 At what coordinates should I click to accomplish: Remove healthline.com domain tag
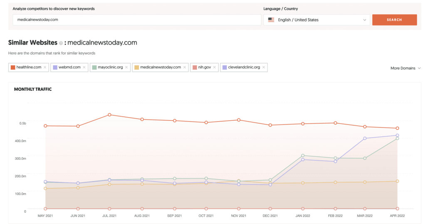tap(45, 67)
